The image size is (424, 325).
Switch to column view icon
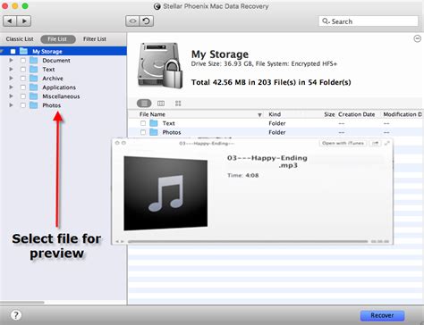point(161,104)
